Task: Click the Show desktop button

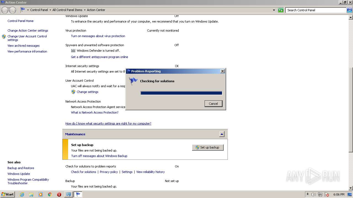Action: pyautogui.click(x=350, y=194)
